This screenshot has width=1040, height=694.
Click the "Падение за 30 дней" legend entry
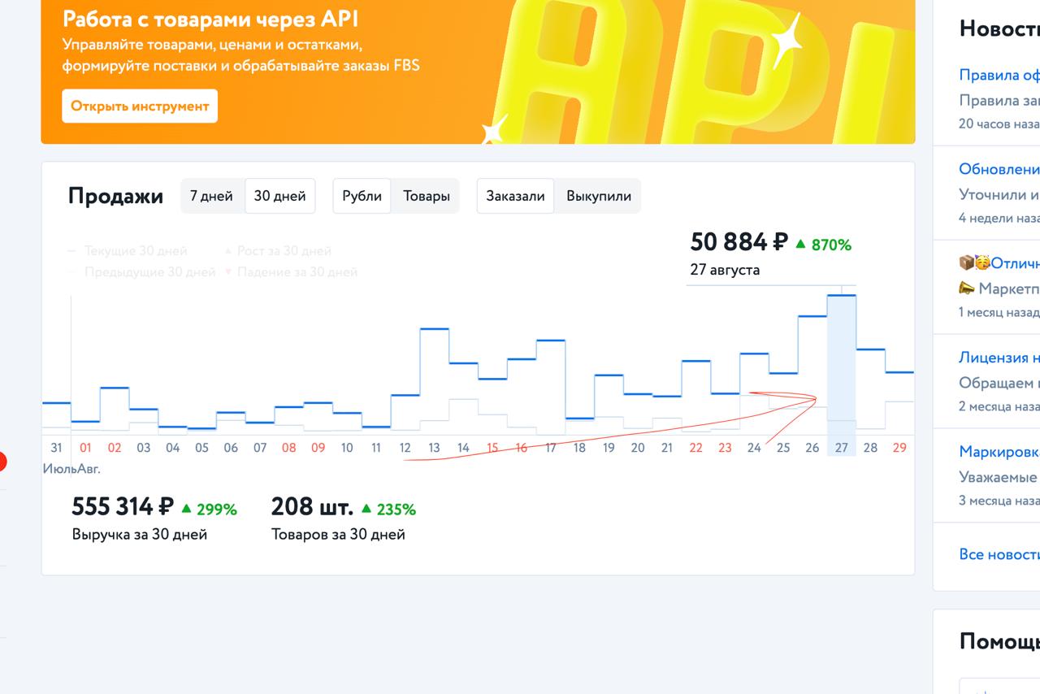[x=291, y=272]
